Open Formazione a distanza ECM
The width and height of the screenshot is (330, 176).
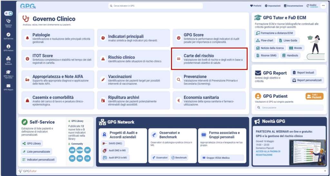(275, 33)
